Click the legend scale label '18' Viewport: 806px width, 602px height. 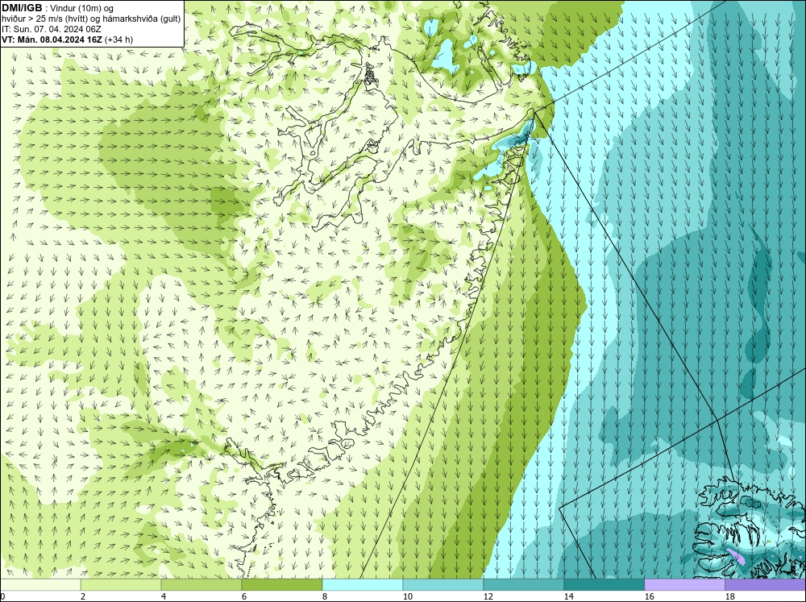coord(729,596)
